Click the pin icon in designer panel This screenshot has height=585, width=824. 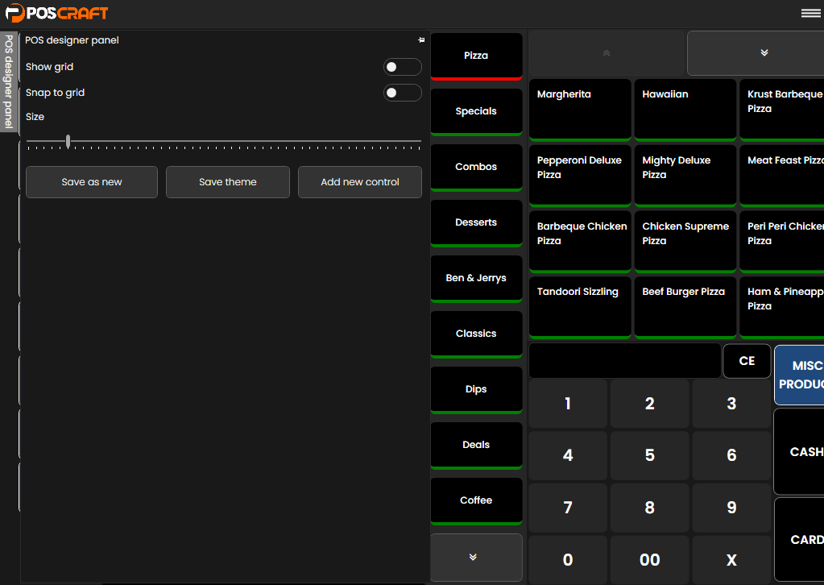(421, 39)
